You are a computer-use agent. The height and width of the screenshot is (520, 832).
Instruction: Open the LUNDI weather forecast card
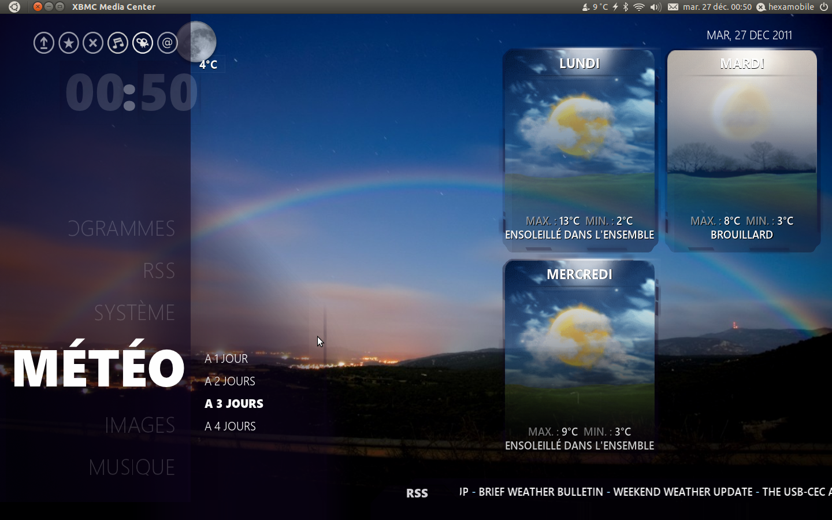coord(580,150)
